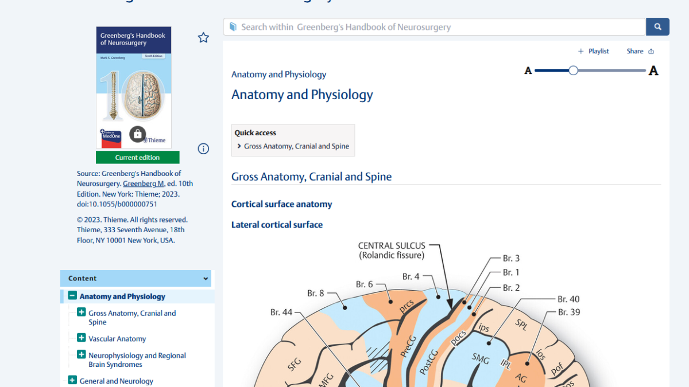Click the magnifier search button

(x=657, y=27)
